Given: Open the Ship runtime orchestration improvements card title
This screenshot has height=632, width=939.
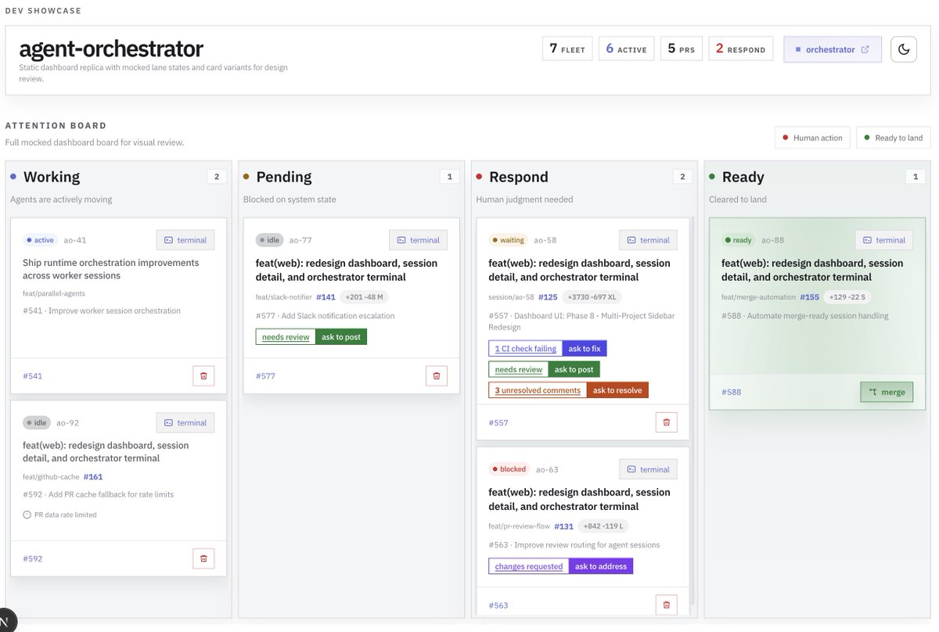Looking at the screenshot, I should point(110,269).
